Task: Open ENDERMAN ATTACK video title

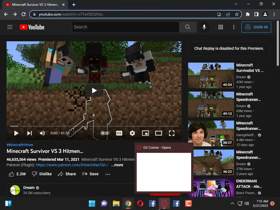Action: point(249,184)
